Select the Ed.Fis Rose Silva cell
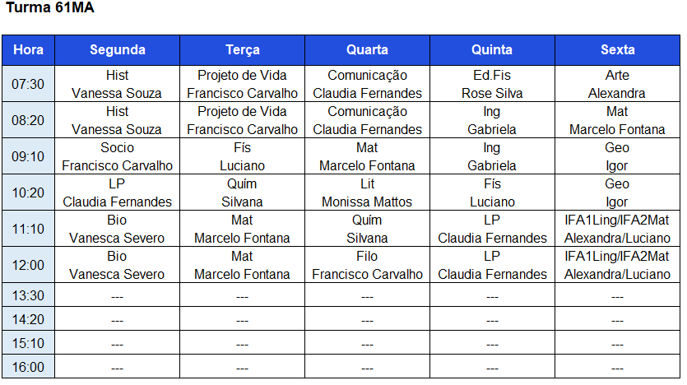The image size is (687, 385). pos(492,84)
